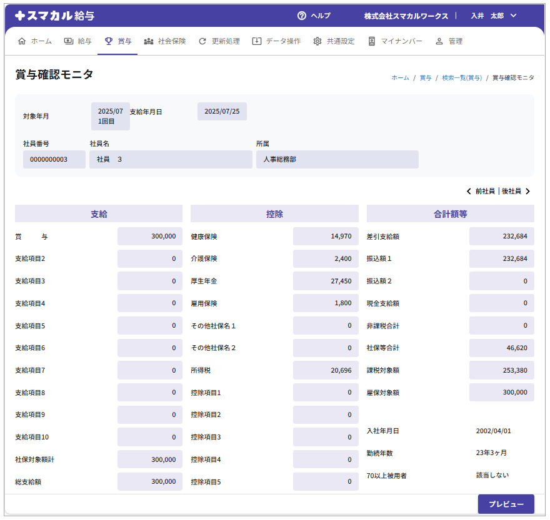
Task: Follow the ホーム breadcrumb link
Action: (x=400, y=78)
